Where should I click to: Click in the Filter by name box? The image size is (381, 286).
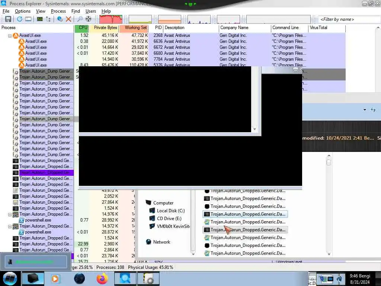[349, 19]
